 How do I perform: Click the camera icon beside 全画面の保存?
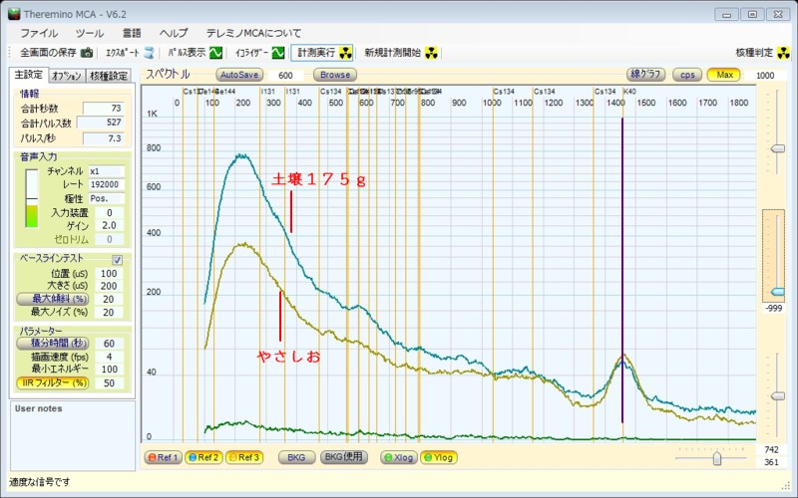[87, 53]
